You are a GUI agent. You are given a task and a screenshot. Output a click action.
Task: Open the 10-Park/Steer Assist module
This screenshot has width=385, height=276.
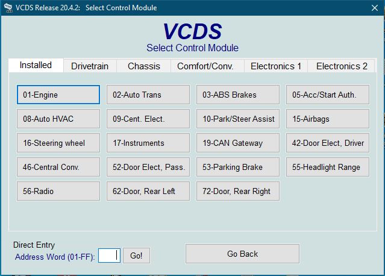(238, 119)
